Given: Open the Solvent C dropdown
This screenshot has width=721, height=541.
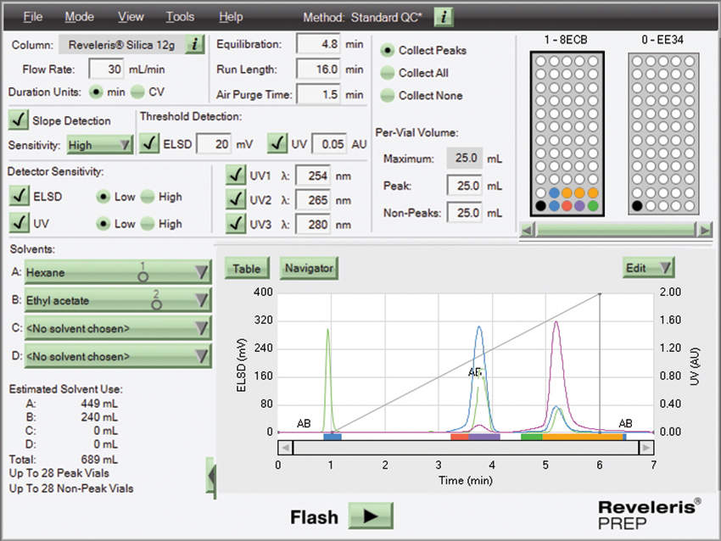Looking at the screenshot, I should coord(118,328).
